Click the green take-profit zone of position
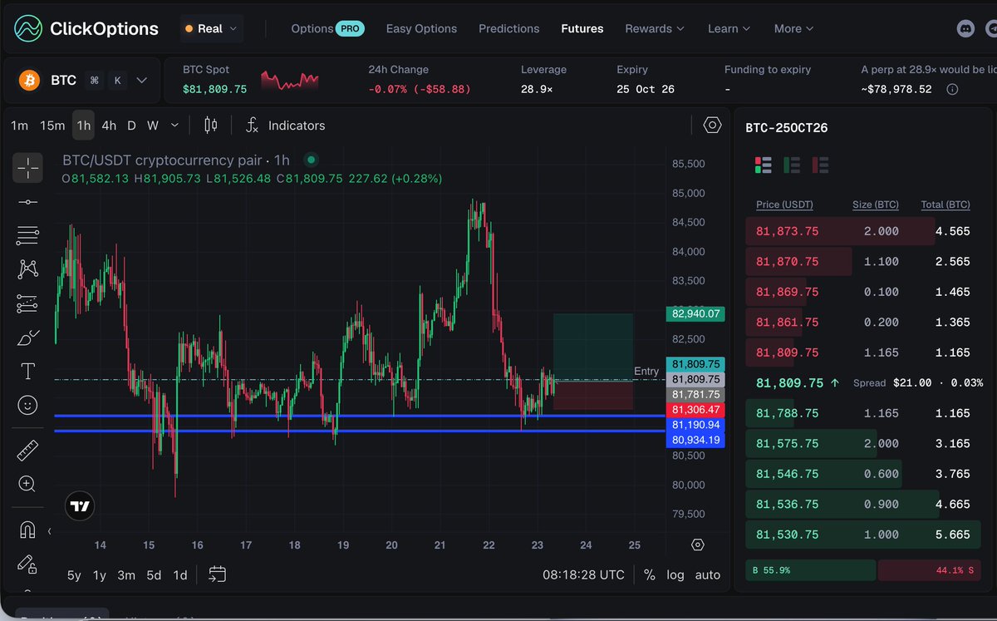The image size is (997, 621). 593,347
